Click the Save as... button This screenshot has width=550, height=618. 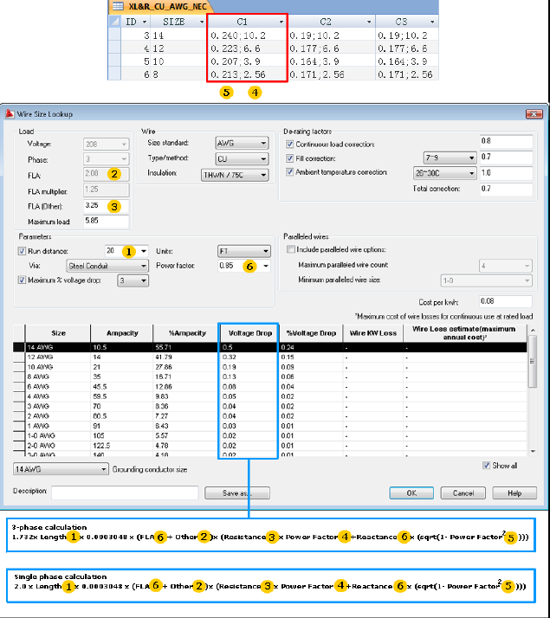click(x=237, y=493)
